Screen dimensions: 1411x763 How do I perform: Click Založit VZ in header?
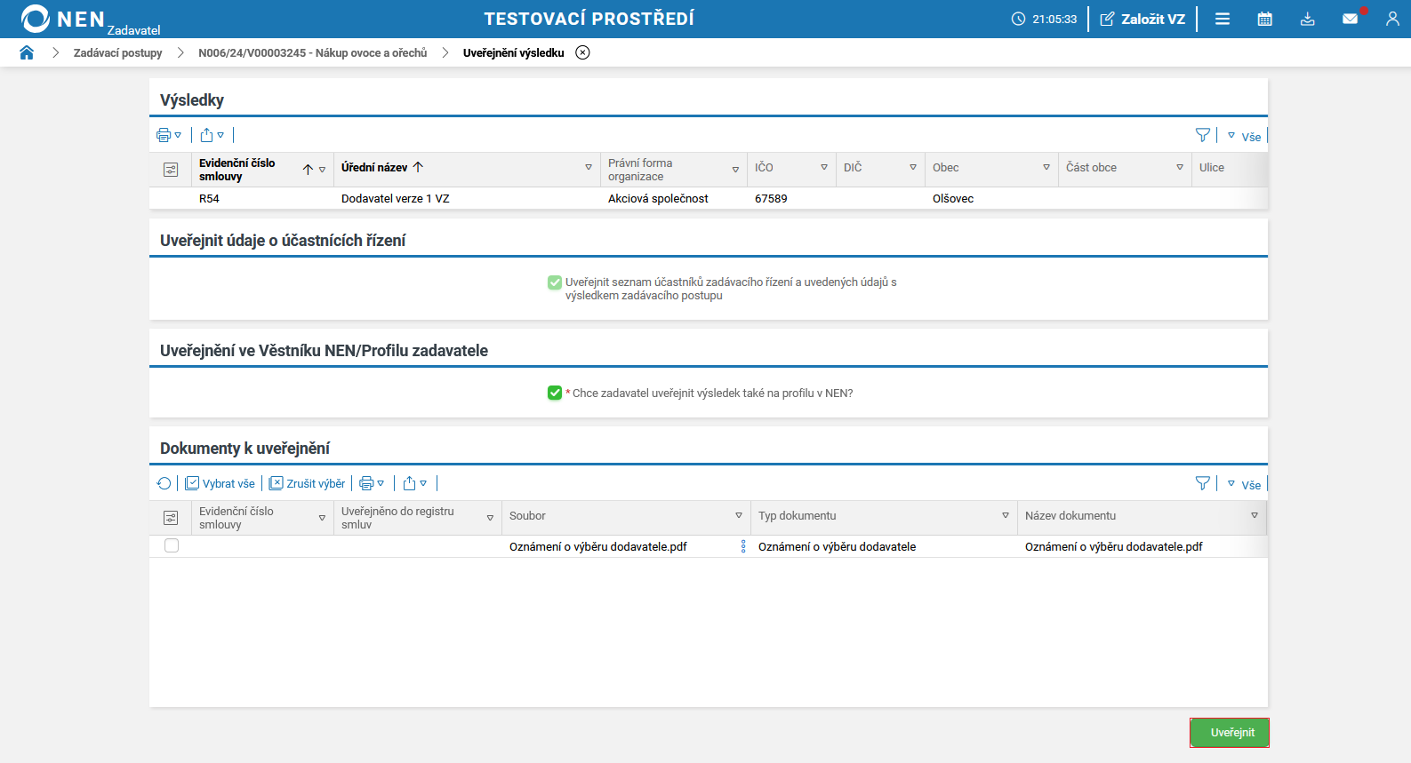(x=1142, y=19)
